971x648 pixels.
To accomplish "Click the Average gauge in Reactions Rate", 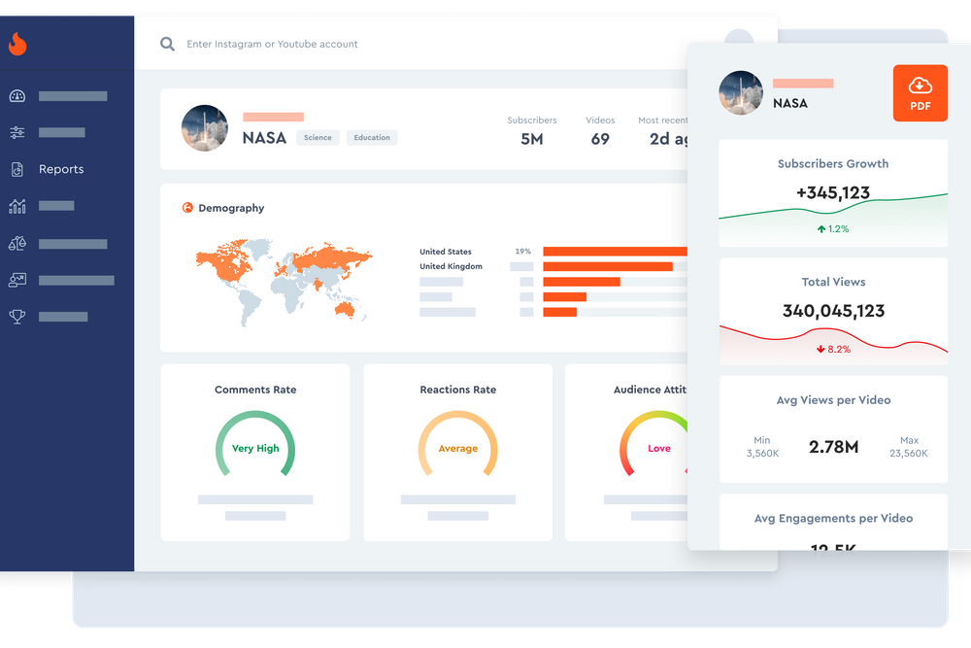I will 457,444.
